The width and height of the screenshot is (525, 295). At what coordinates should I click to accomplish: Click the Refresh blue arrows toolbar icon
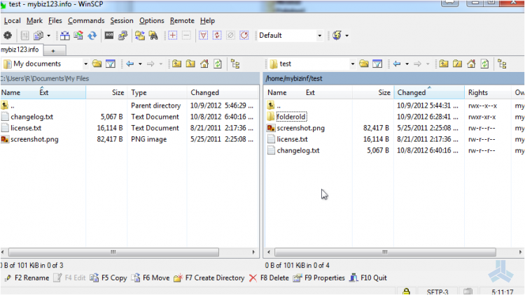(92, 36)
